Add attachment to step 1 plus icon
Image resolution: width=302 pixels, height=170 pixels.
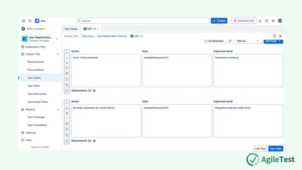tap(94, 91)
